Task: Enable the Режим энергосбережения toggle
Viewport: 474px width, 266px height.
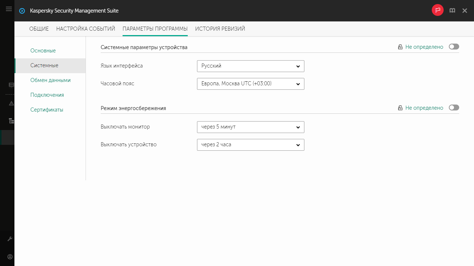Action: [x=454, y=108]
